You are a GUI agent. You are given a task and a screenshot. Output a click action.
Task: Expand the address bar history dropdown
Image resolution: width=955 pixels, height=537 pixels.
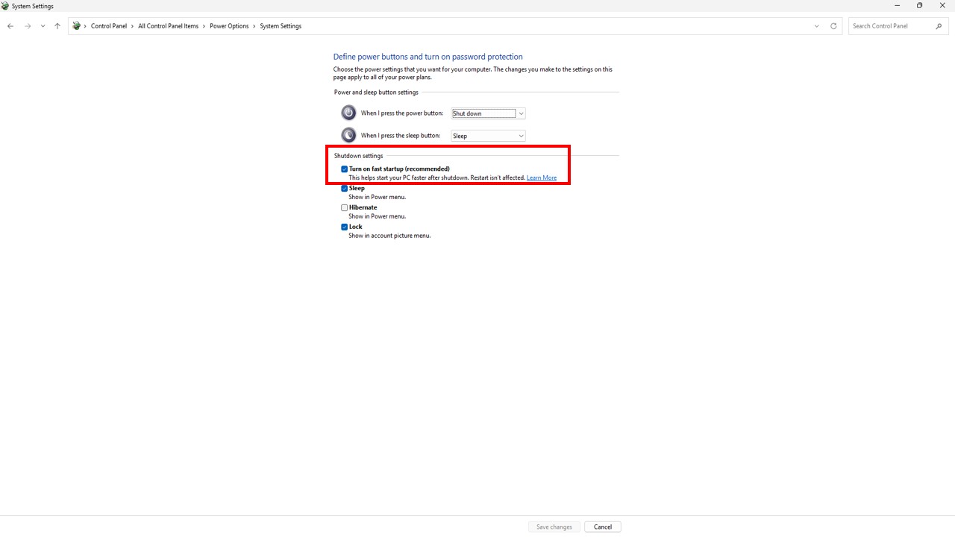816,26
